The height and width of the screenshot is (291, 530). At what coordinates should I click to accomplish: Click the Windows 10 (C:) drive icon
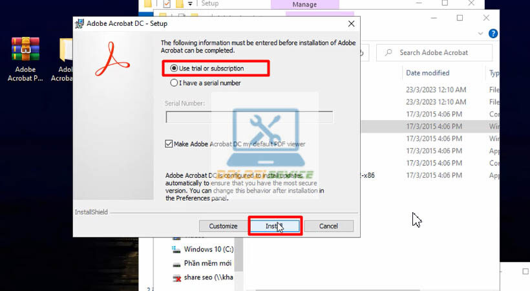tap(176, 250)
